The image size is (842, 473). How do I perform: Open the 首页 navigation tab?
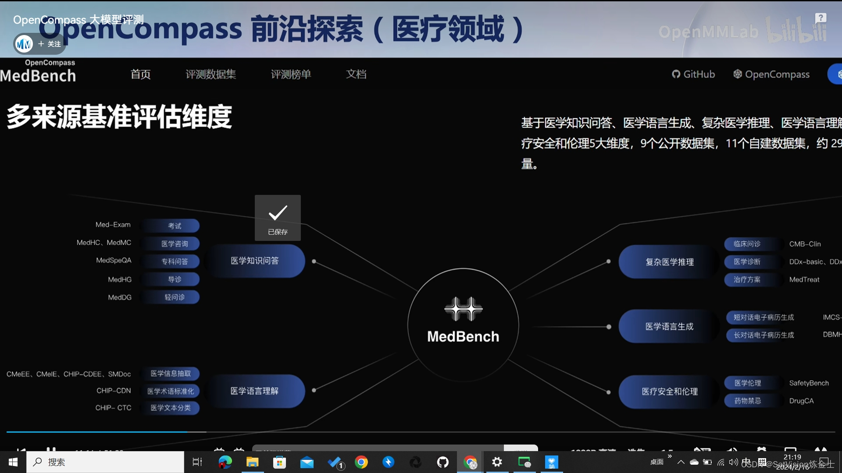(140, 74)
